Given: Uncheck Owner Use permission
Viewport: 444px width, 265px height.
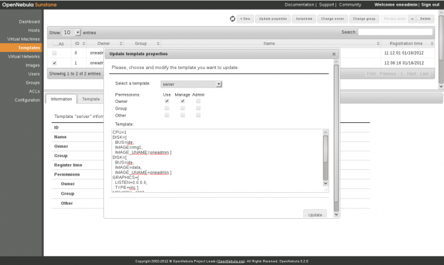Looking at the screenshot, I should 167,101.
